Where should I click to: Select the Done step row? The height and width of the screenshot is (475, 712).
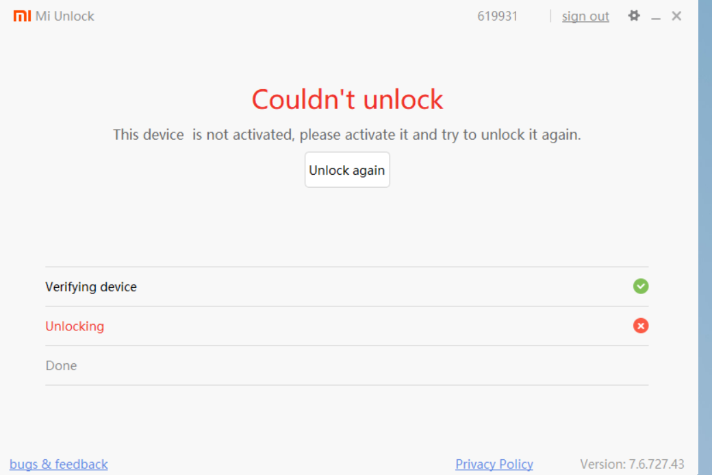tap(61, 365)
